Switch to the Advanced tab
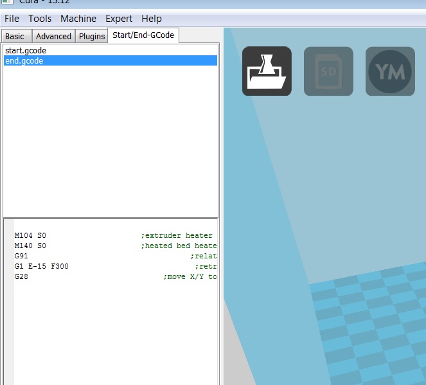This screenshot has width=426, height=385. pos(53,36)
